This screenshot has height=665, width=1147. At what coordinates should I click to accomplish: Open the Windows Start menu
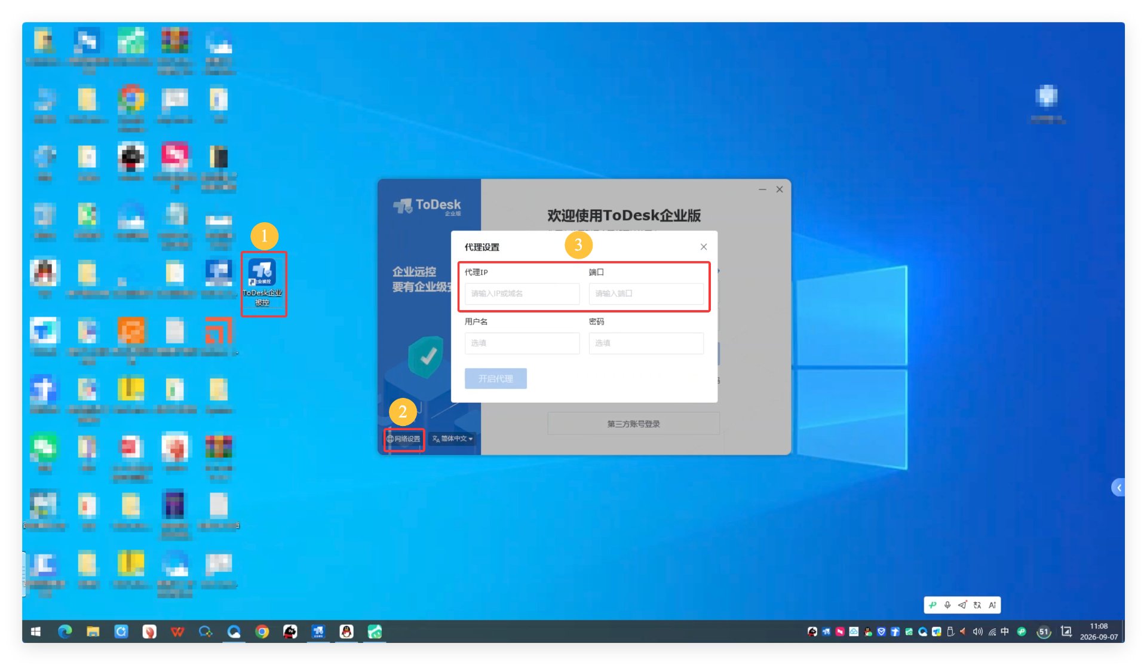click(x=36, y=632)
